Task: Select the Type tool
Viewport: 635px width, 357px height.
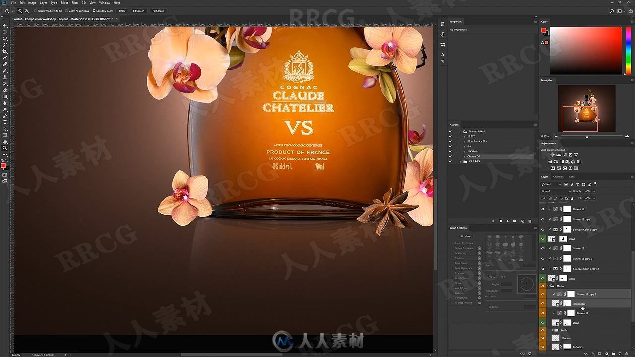Action: click(5, 122)
